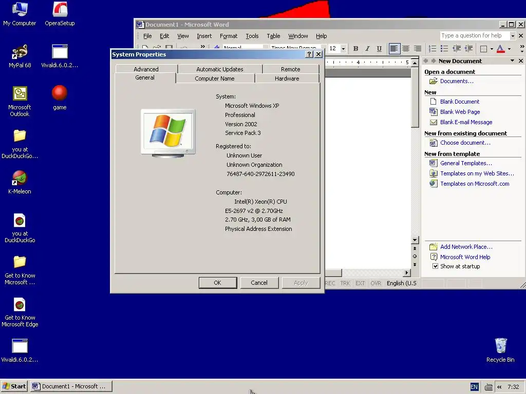Screen dimensions: 526x394
Task: Open the border style dropdown arrow
Action: [x=492, y=49]
